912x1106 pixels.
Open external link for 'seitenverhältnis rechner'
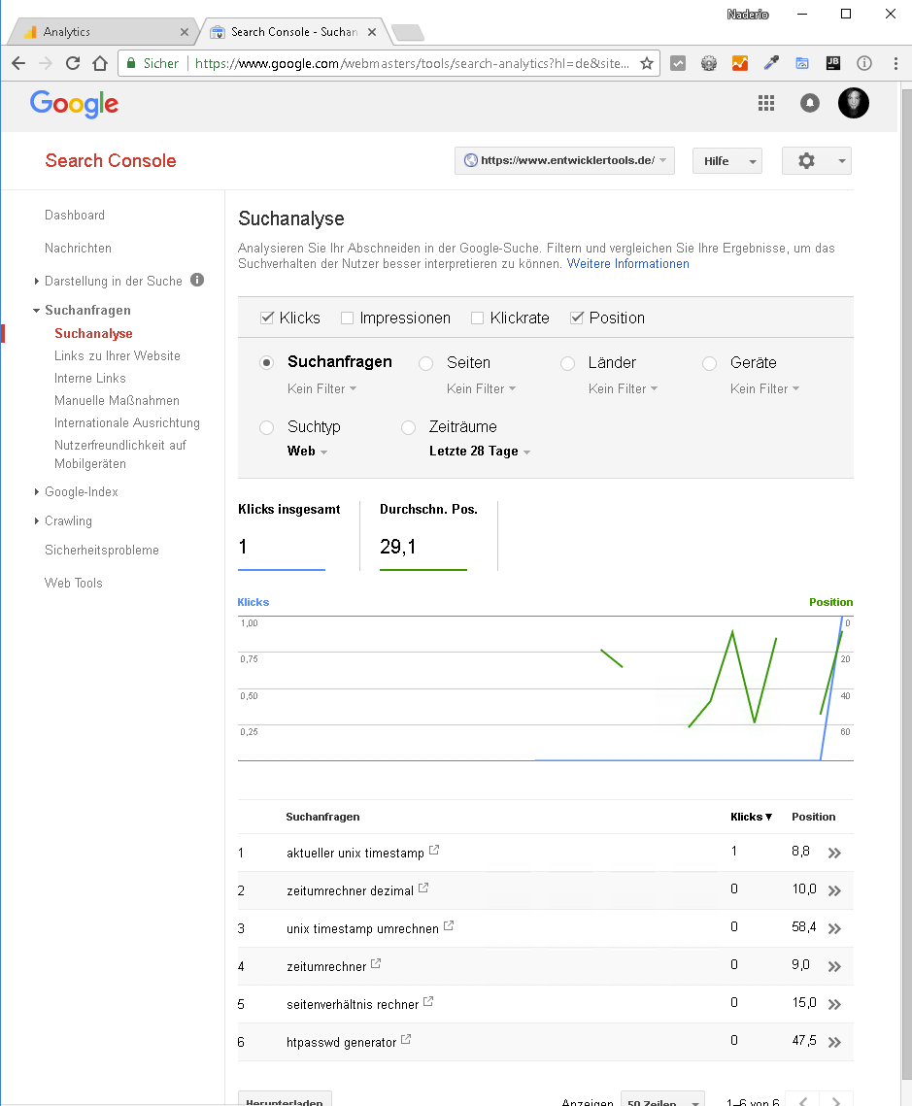tap(428, 1001)
